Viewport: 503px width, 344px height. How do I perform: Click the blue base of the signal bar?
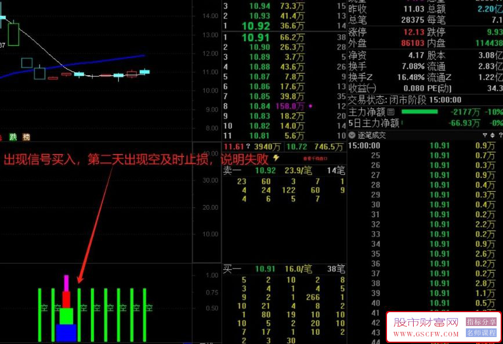pyautogui.click(x=66, y=333)
